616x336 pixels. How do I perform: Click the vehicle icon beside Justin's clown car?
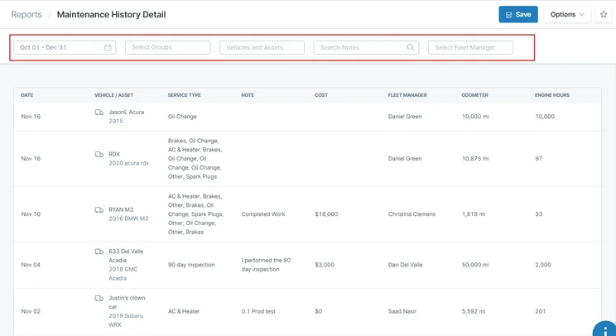click(99, 298)
